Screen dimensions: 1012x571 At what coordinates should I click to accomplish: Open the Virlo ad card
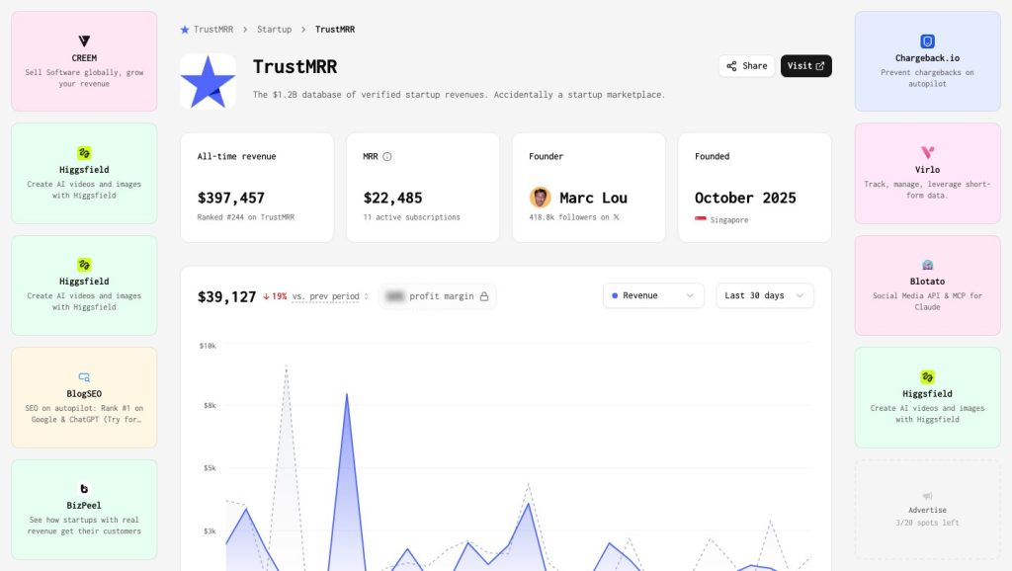tap(927, 173)
